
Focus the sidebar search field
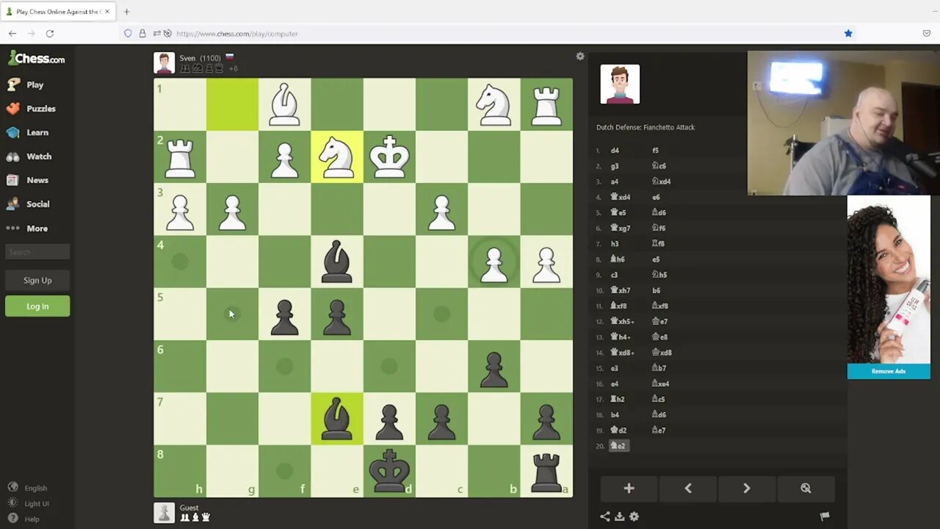pyautogui.click(x=37, y=252)
